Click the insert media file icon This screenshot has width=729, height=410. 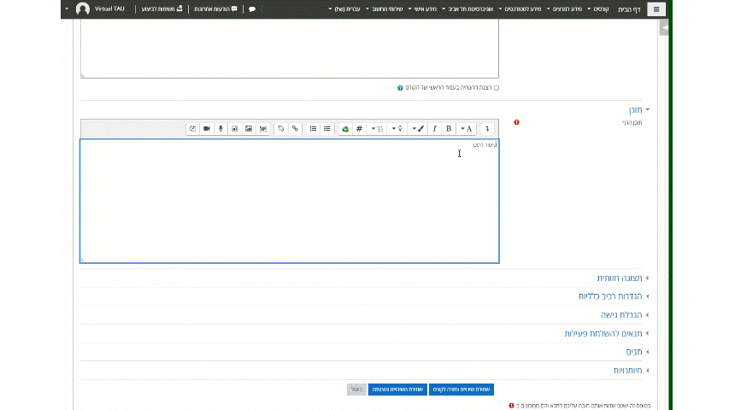(x=235, y=129)
